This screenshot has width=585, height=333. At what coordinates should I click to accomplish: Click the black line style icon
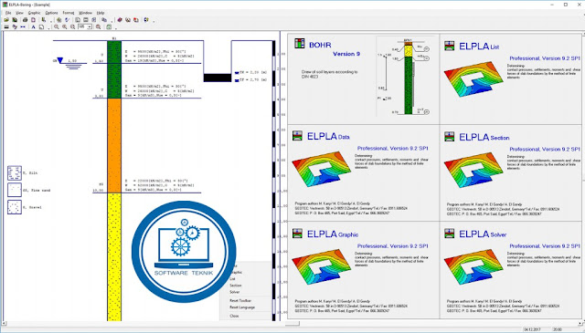click(6, 26)
